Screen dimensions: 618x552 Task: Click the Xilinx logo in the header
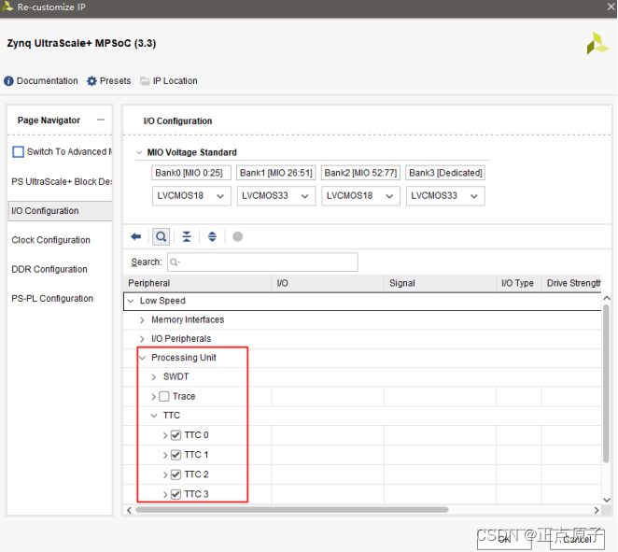(597, 43)
